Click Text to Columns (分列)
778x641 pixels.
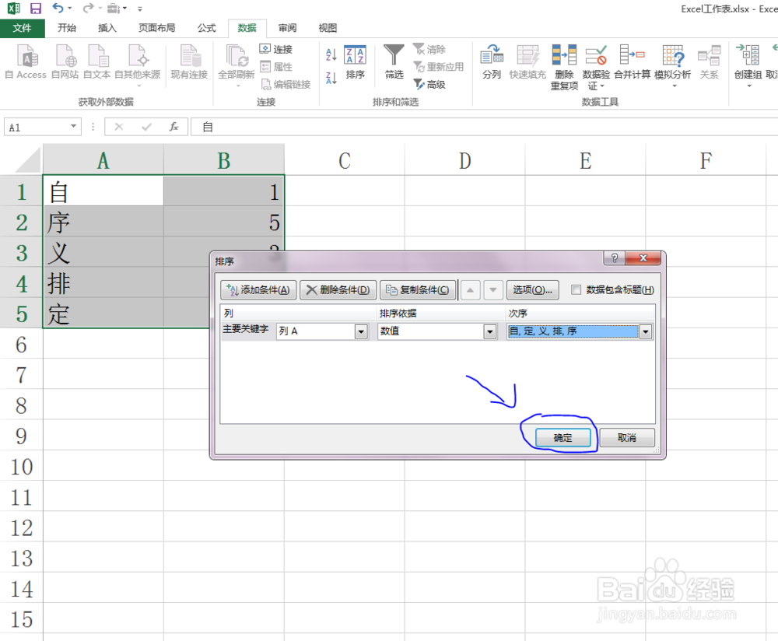click(491, 62)
